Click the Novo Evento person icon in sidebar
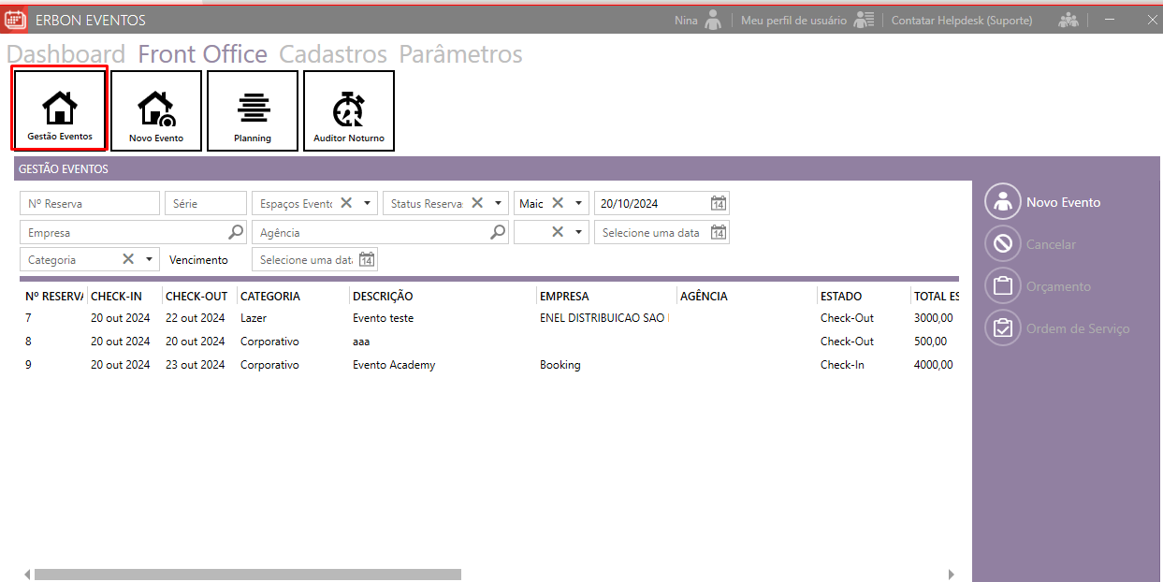1163x582 pixels. 1003,202
